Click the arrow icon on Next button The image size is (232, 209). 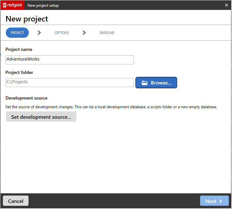[x=221, y=201]
